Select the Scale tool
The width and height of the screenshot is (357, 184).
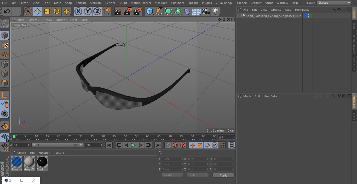(x=47, y=11)
